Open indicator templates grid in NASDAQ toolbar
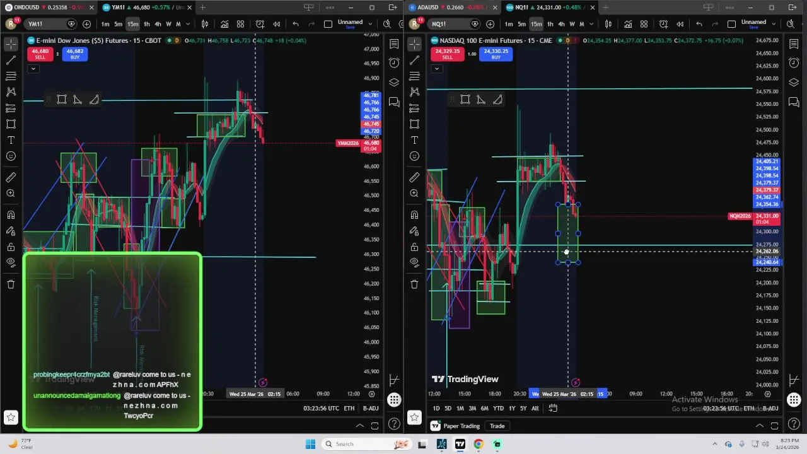807x454 pixels. tap(644, 24)
